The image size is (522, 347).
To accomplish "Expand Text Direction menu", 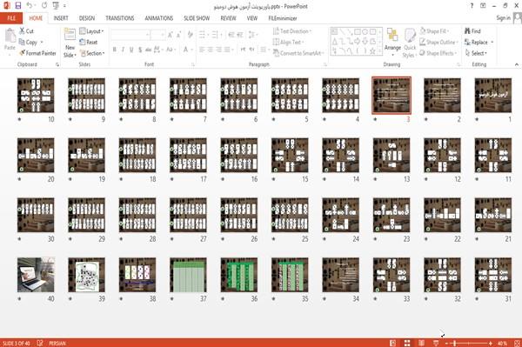I will 292,31.
